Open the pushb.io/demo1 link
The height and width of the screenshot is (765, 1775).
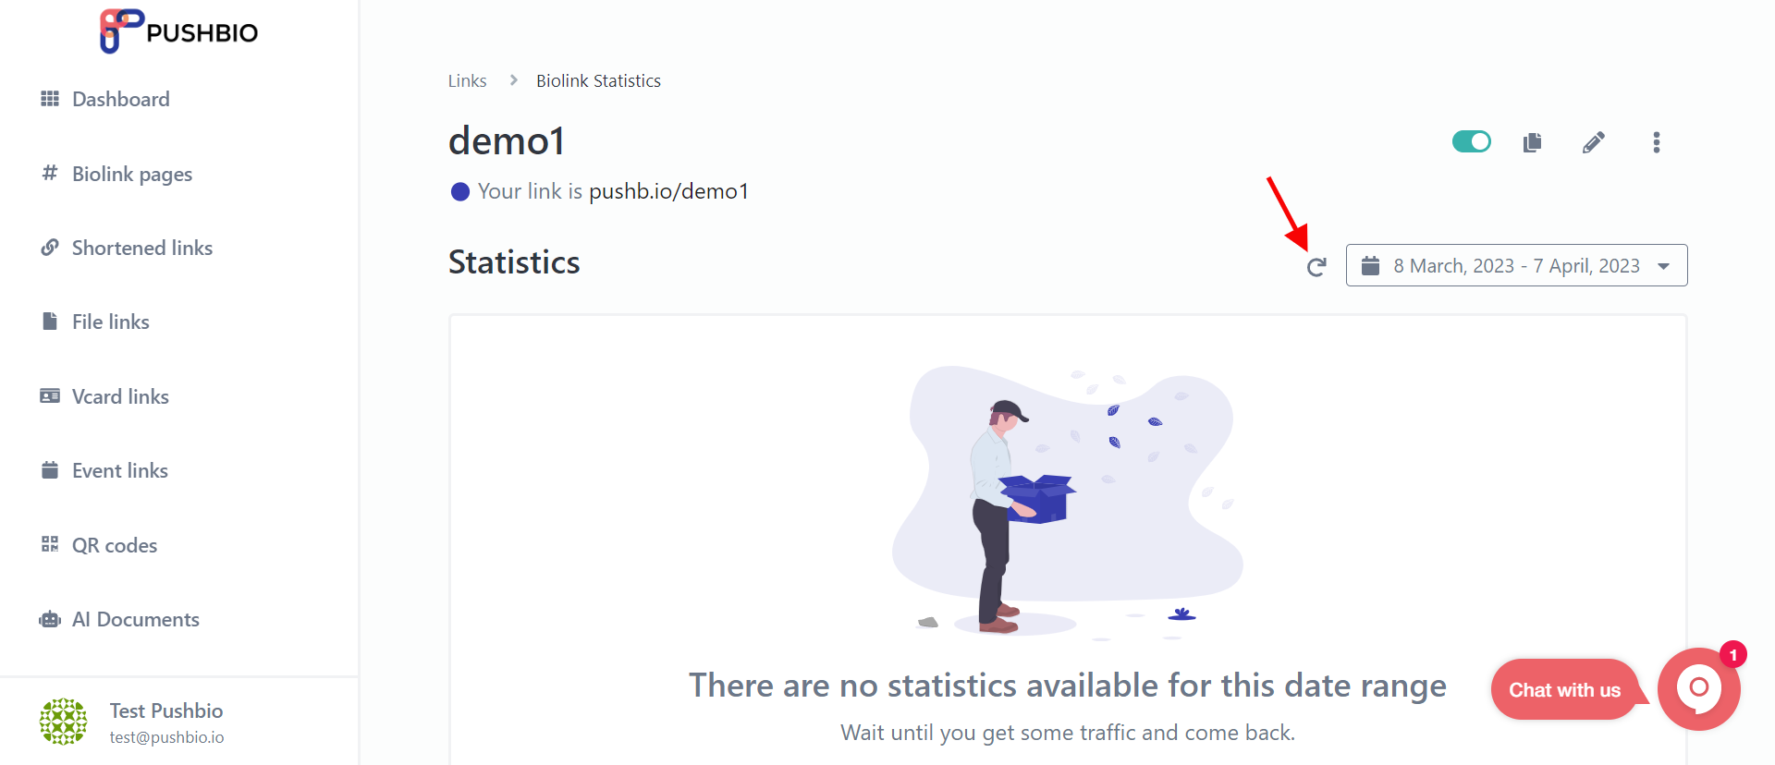click(x=668, y=191)
